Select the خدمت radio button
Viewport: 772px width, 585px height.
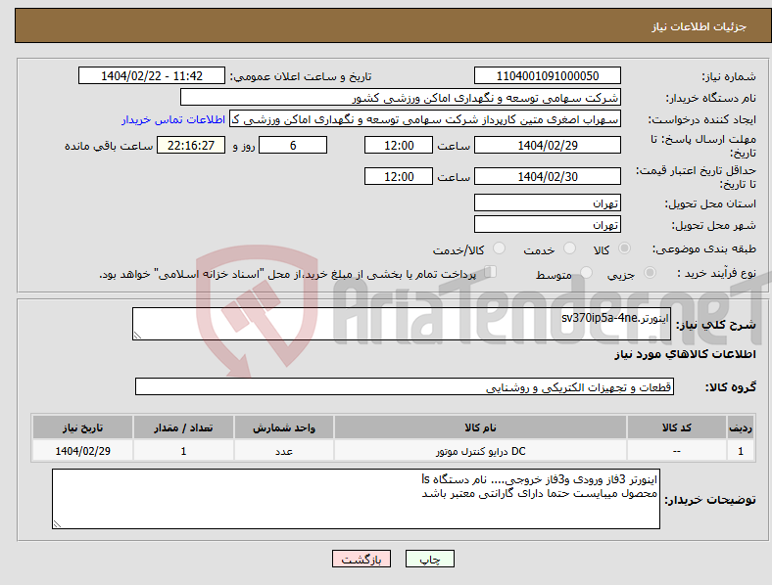(x=569, y=248)
